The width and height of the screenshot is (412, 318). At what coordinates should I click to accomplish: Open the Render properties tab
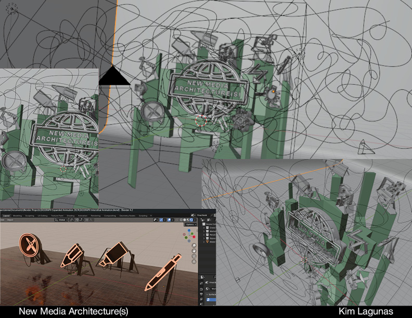click(x=201, y=289)
